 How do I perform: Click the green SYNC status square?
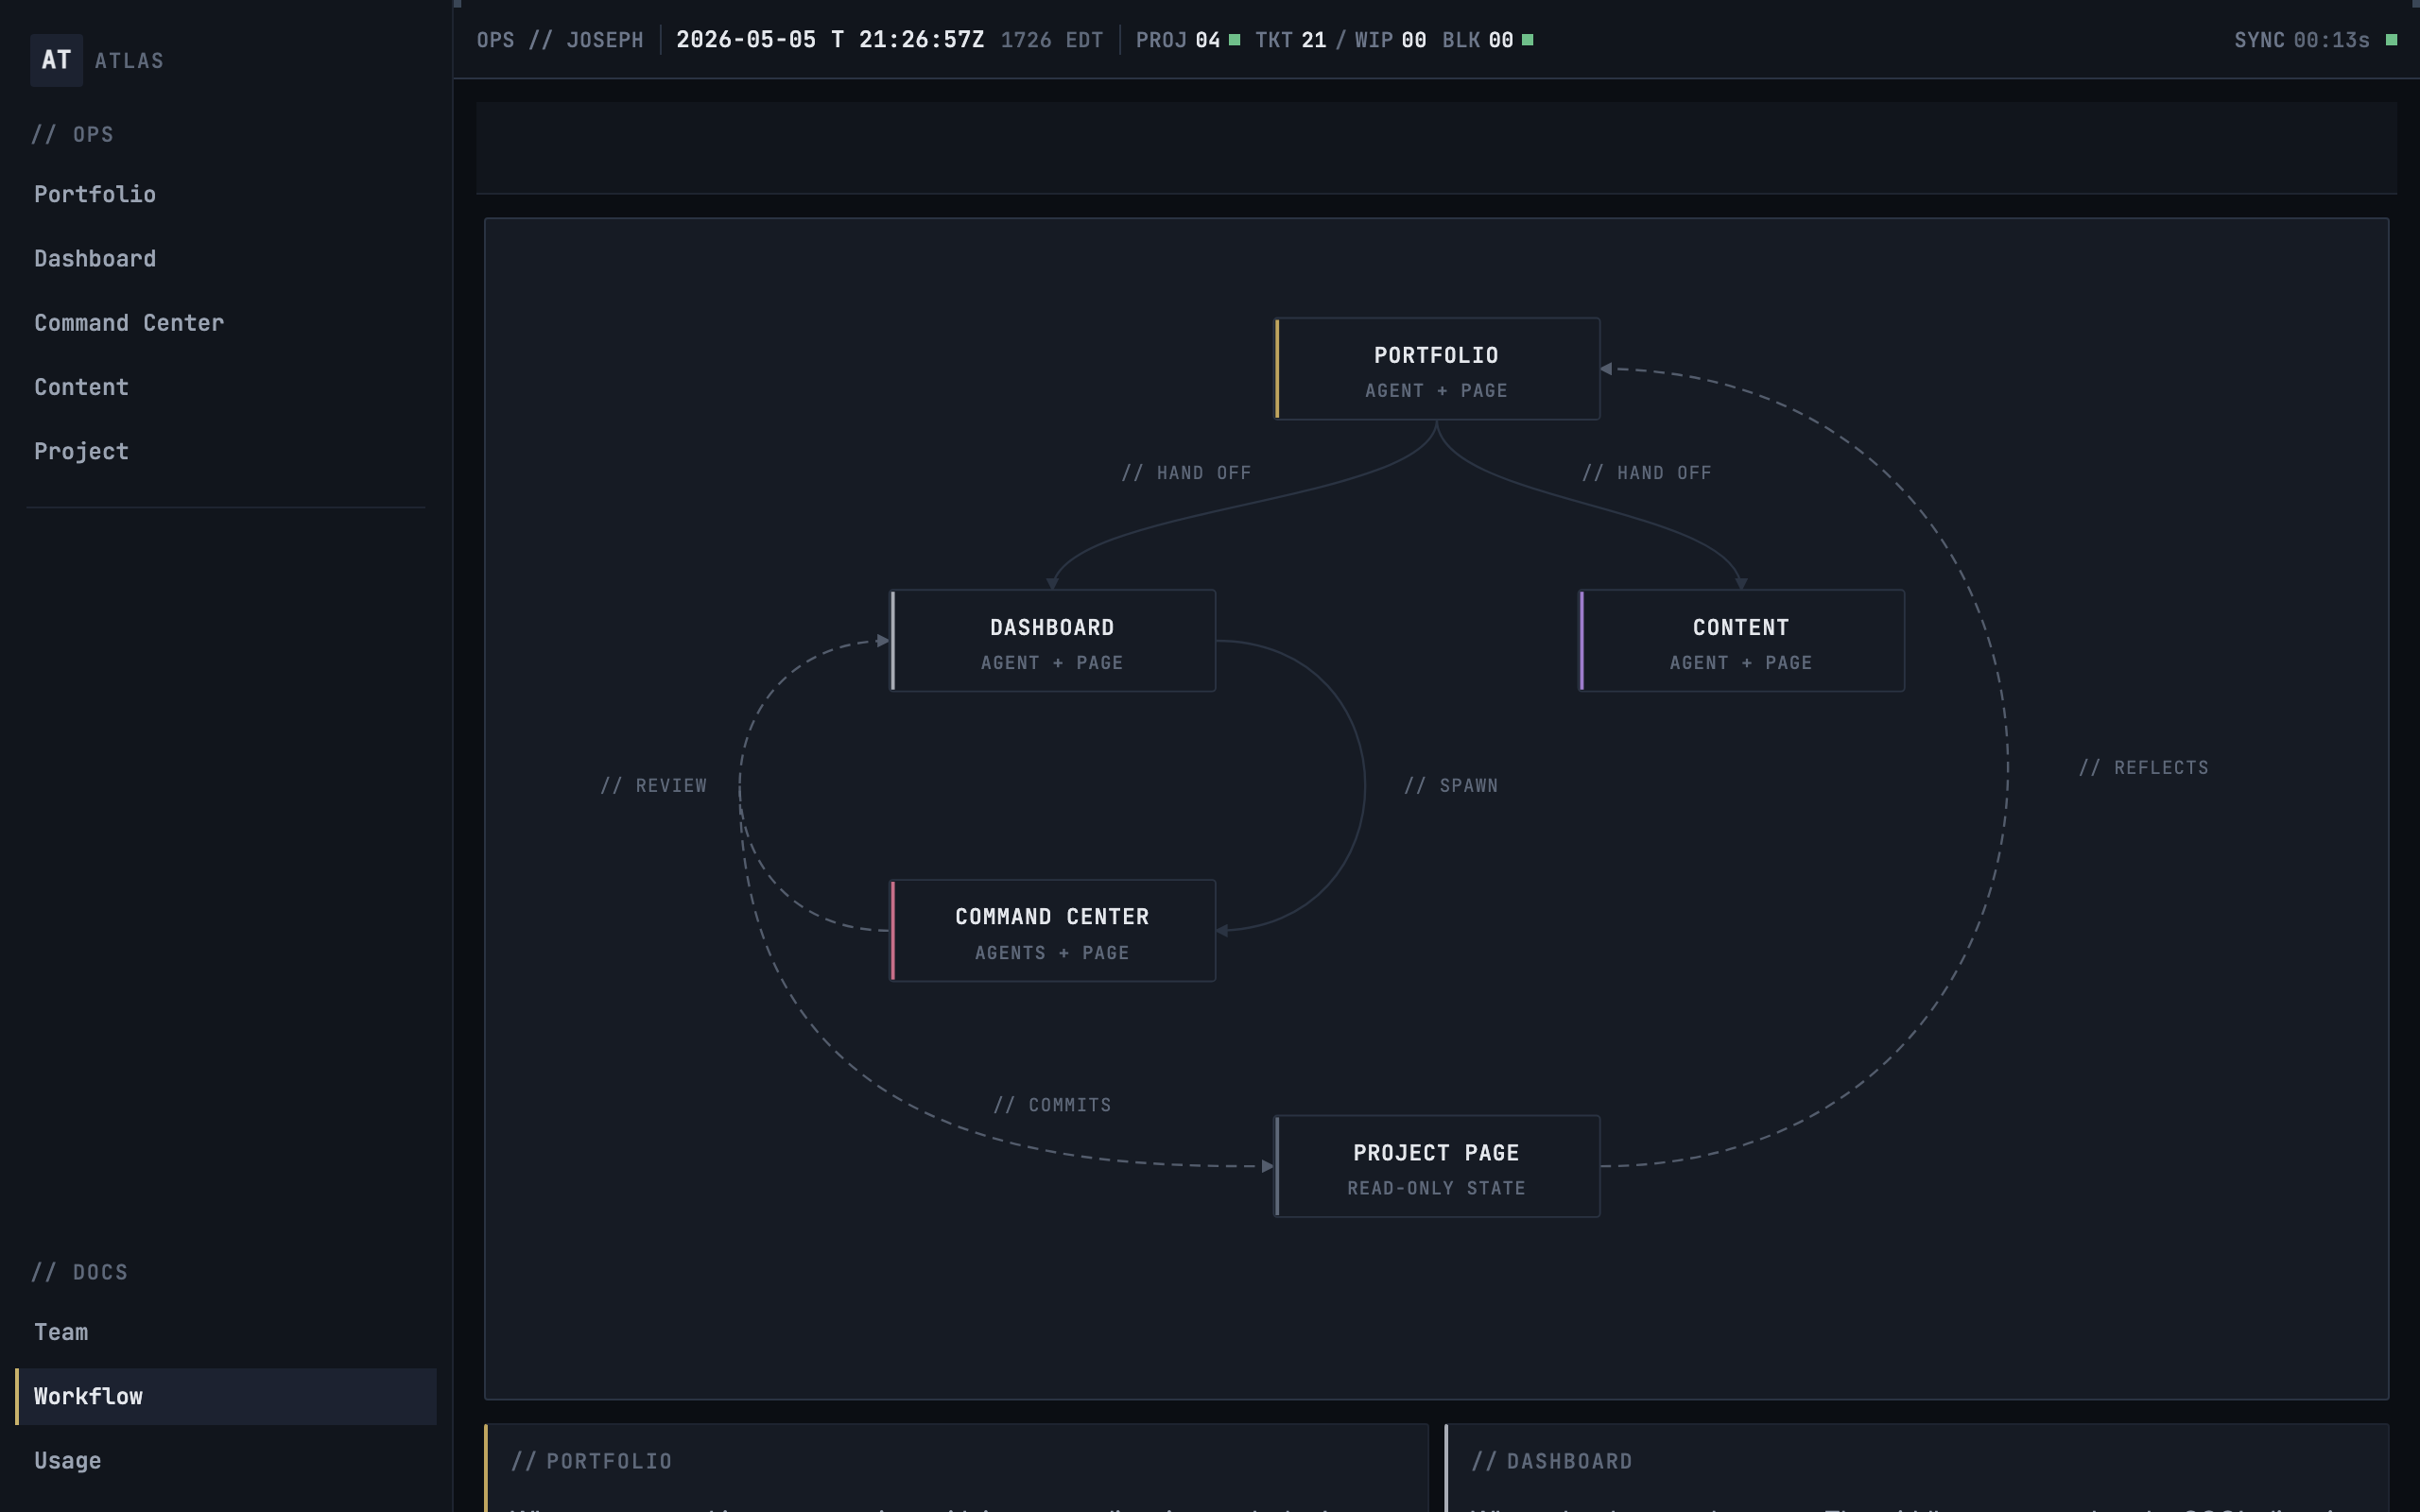pyautogui.click(x=2391, y=40)
